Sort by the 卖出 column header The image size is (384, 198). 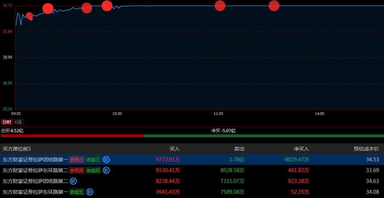(x=239, y=149)
